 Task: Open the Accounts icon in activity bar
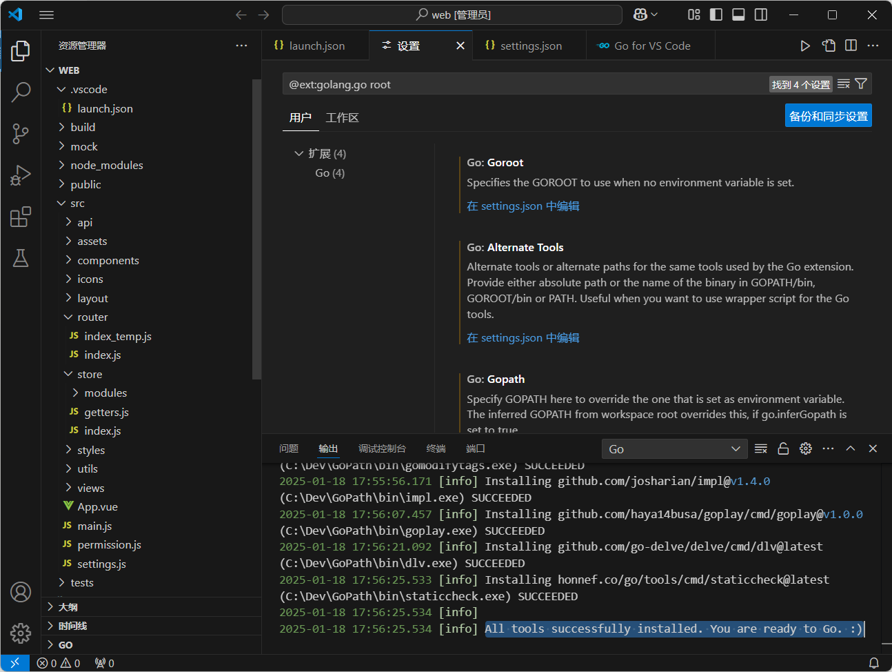(x=21, y=592)
